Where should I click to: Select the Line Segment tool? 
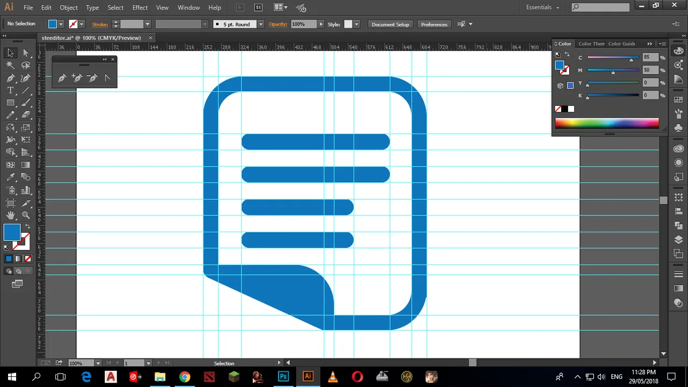(25, 90)
